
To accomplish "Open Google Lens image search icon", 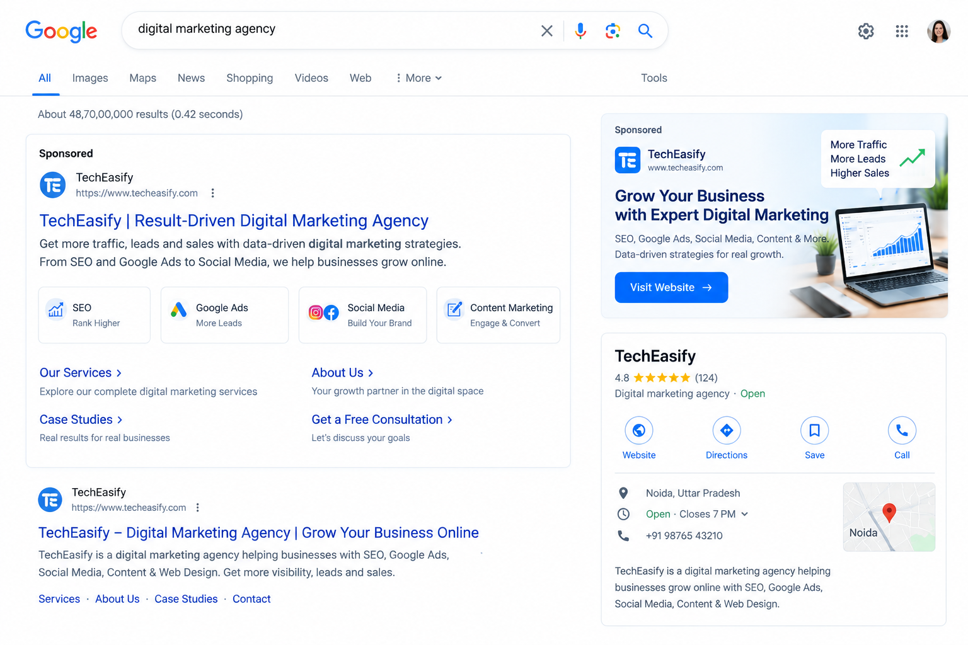I will click(613, 30).
